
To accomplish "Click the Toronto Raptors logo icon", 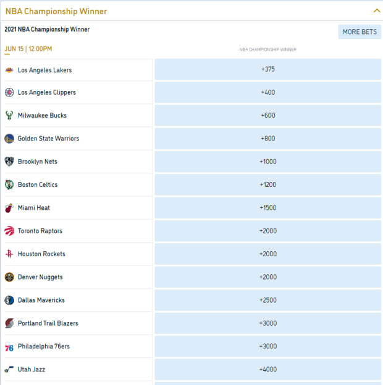I will click(9, 231).
